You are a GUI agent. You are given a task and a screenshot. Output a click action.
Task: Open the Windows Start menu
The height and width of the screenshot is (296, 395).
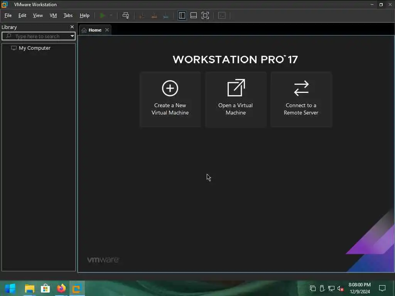tap(10, 288)
